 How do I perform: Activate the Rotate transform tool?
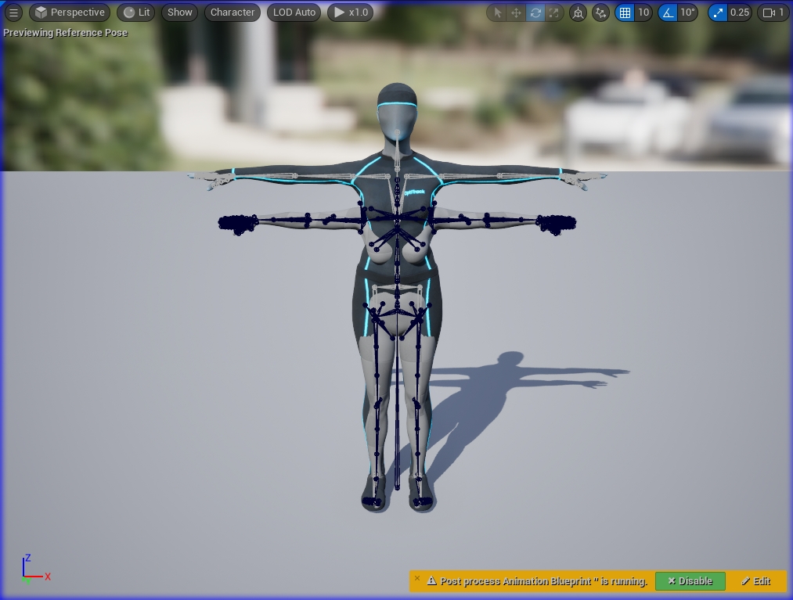(x=535, y=13)
